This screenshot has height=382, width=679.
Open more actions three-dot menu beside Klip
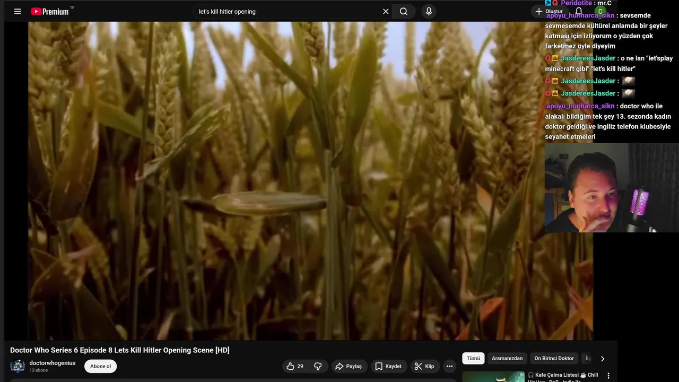pos(449,366)
